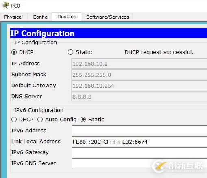
Task: Switch to the Physical tab
Action: pyautogui.click(x=13, y=17)
